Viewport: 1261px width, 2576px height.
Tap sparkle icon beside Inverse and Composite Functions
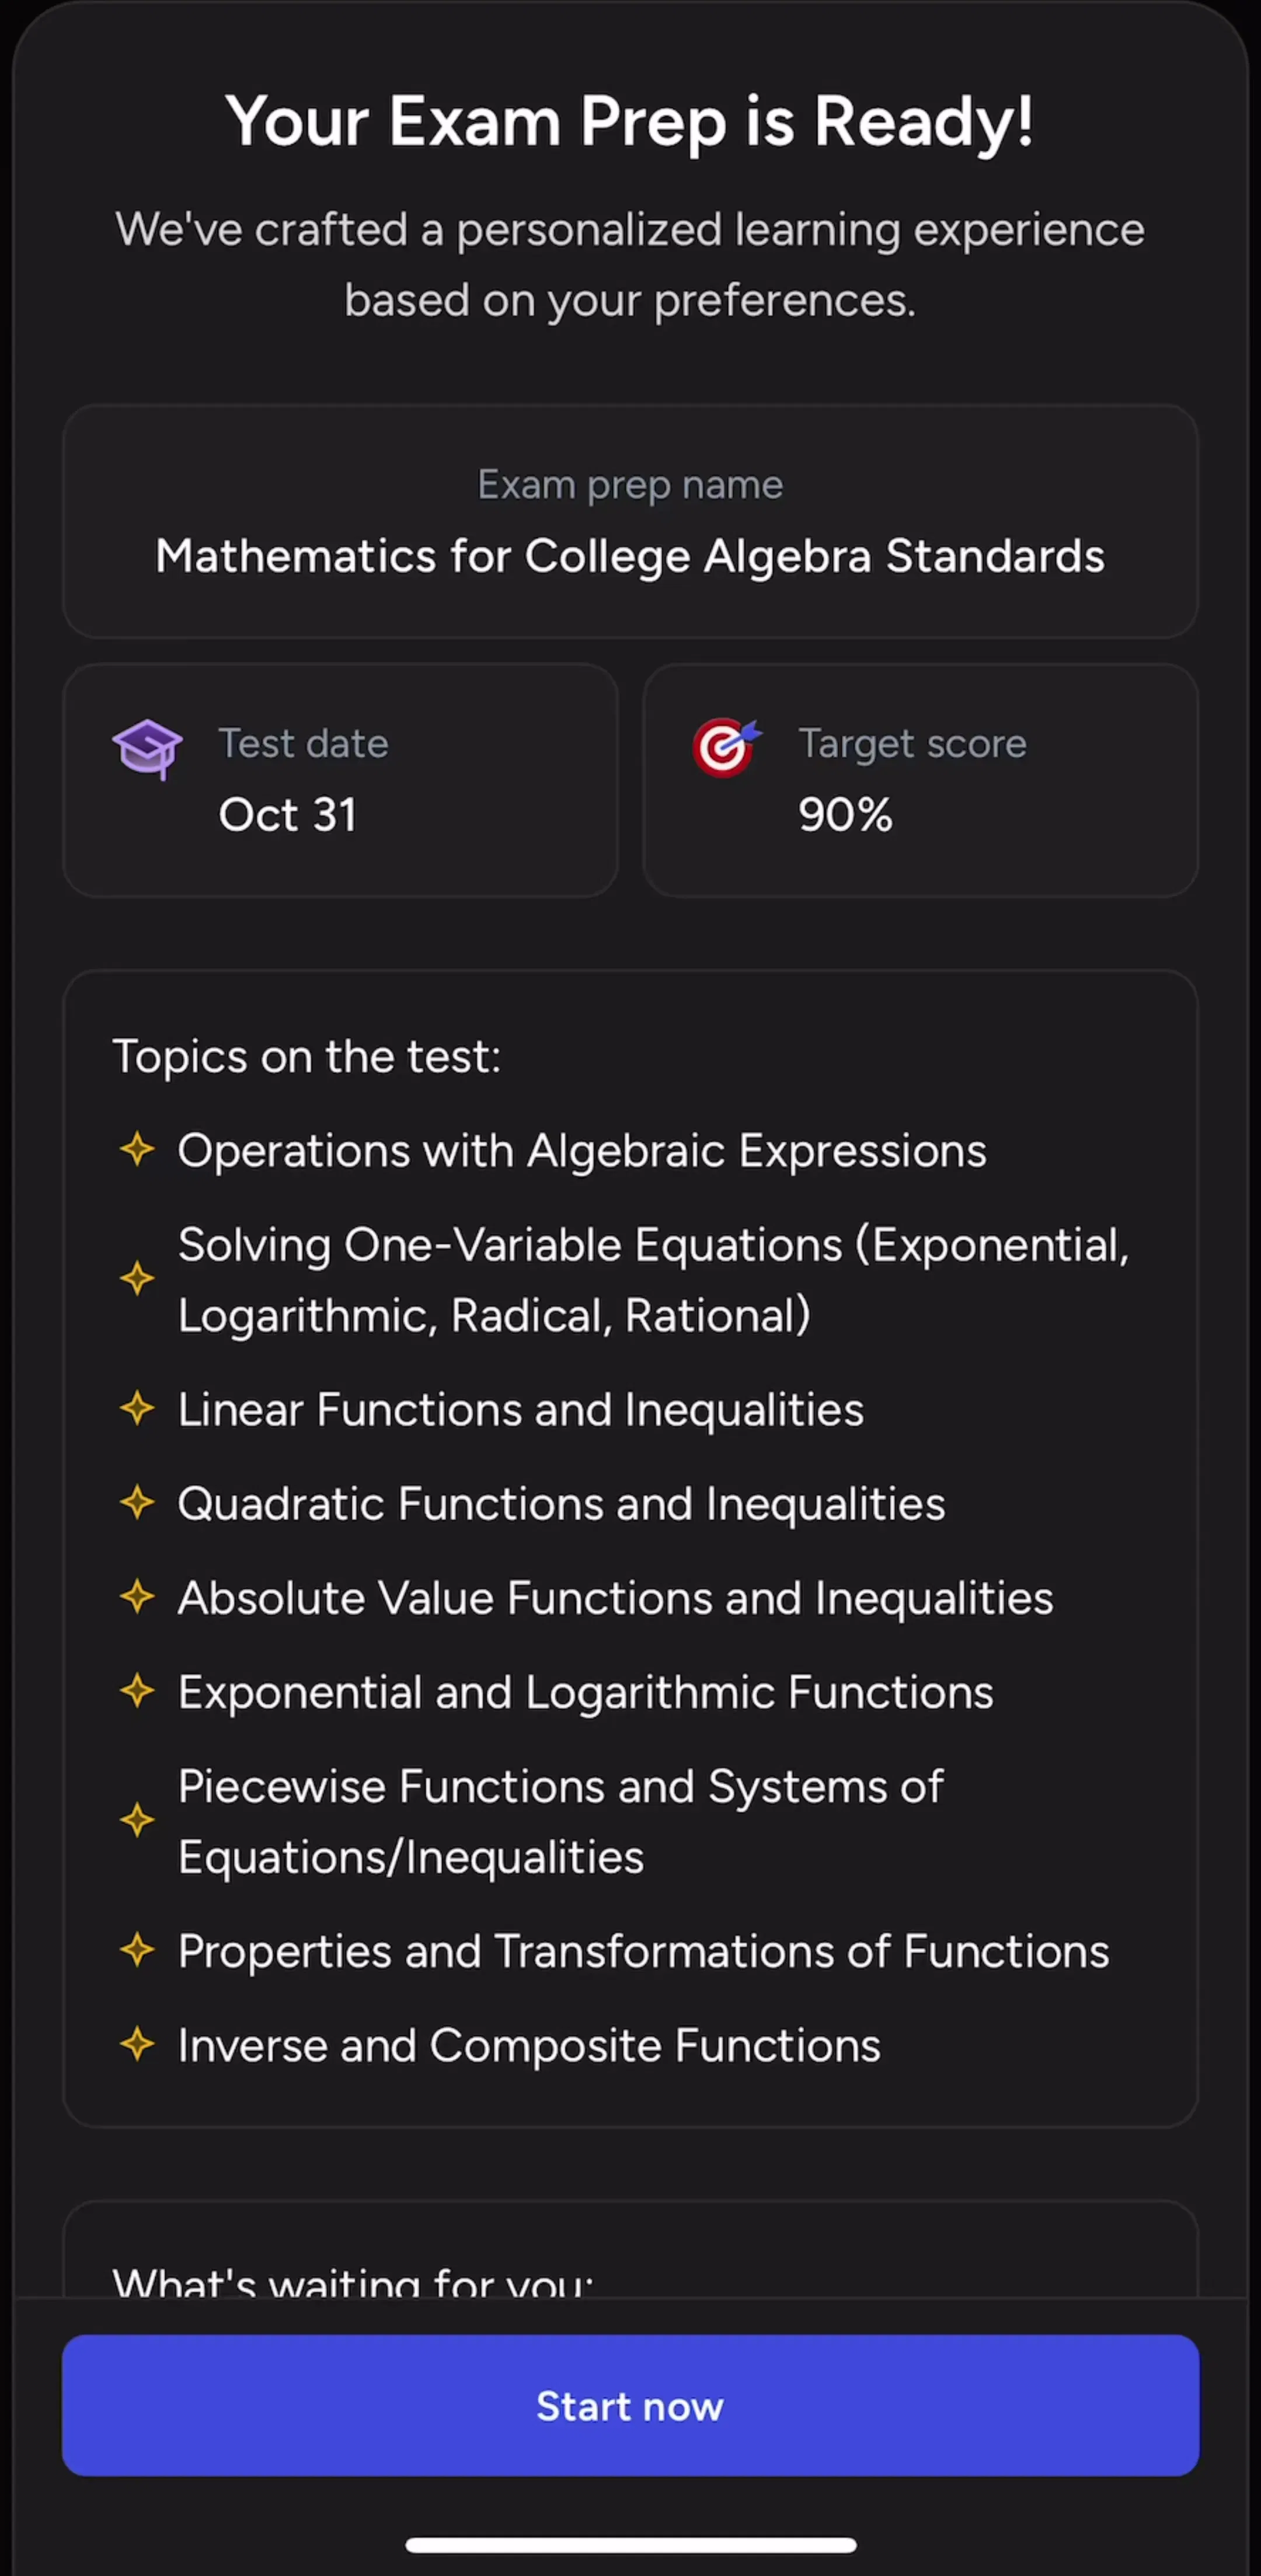click(x=137, y=2044)
